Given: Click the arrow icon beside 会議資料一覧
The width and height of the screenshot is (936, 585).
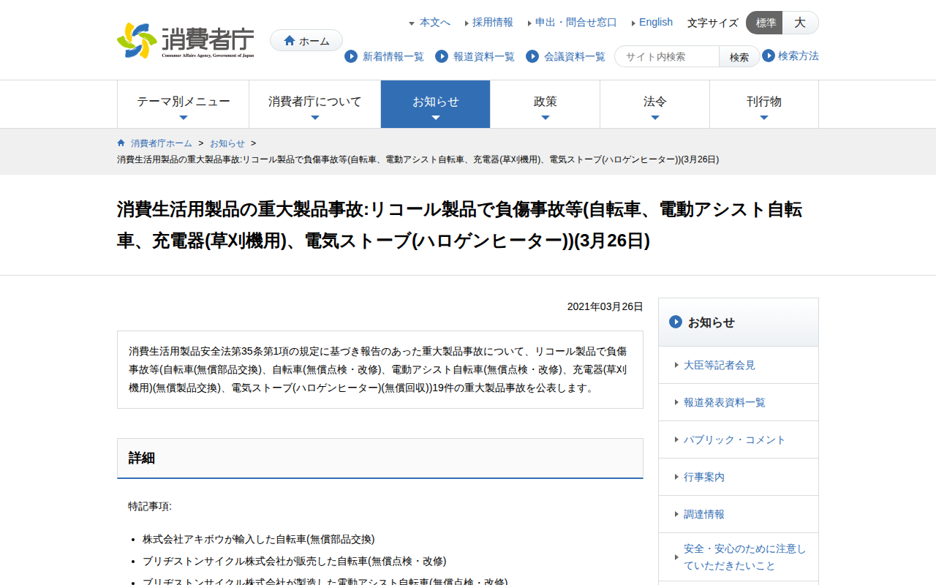Looking at the screenshot, I should tap(532, 56).
